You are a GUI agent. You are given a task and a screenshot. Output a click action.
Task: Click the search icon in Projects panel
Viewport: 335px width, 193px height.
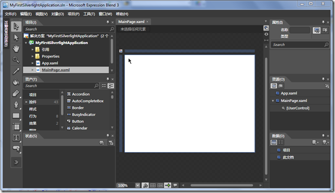pyautogui.click(x=112, y=29)
